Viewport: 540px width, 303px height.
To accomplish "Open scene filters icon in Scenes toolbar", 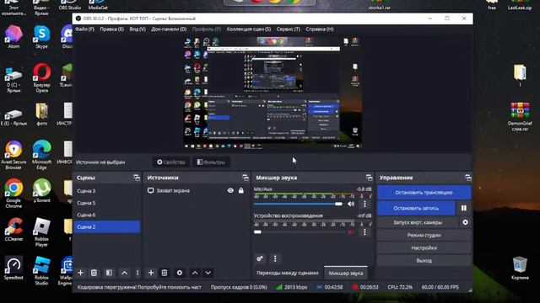I will click(109, 273).
